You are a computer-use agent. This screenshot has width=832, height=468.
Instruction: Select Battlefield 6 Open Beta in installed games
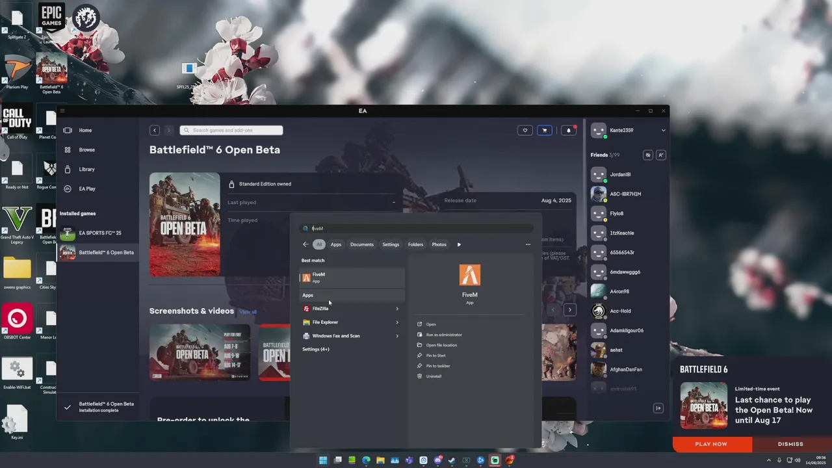coord(97,252)
